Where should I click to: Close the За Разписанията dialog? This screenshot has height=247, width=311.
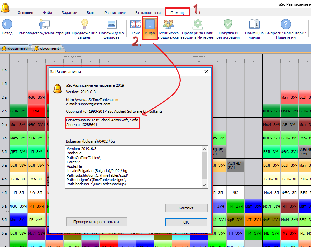click(206, 72)
